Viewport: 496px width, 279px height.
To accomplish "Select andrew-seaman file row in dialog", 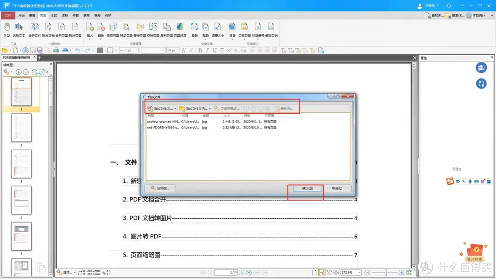I will tap(248, 122).
